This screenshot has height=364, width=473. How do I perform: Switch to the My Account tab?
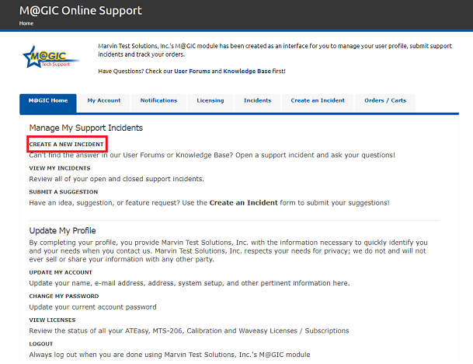104,103
